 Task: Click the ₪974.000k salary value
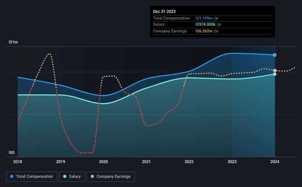point(206,25)
